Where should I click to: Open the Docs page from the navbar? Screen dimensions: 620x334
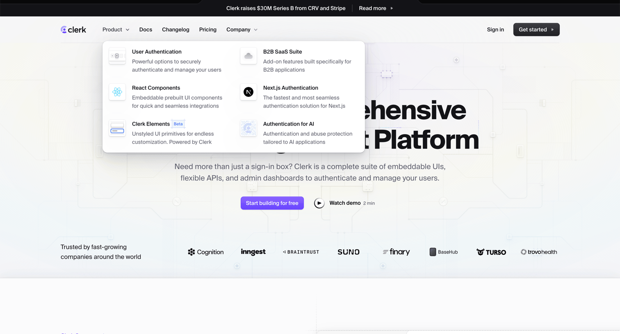pos(146,30)
